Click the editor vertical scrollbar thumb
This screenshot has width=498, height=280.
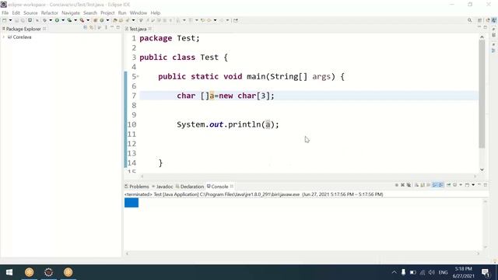[482, 94]
